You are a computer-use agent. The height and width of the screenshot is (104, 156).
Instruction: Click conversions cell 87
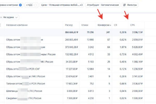tap(109, 40)
